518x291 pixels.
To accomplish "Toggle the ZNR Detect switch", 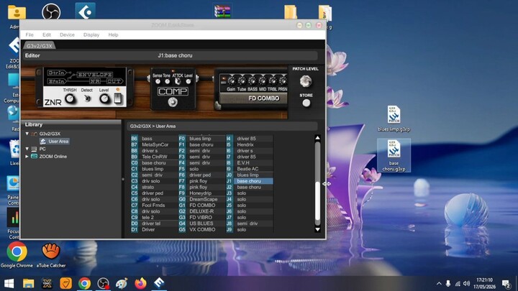I will tap(87, 98).
